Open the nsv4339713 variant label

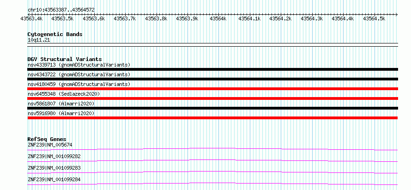coord(79,65)
